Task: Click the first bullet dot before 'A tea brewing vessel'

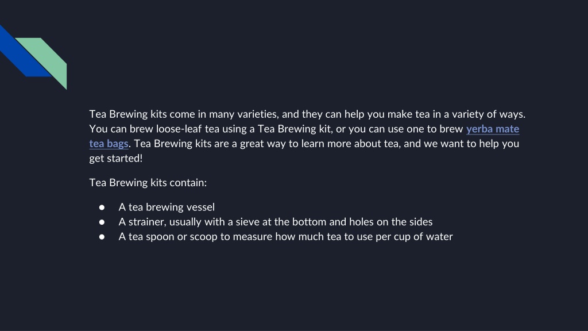Action: coord(102,207)
